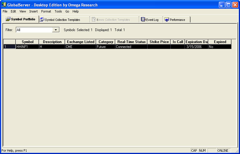This screenshot has height=154, width=240.
Task: Open the View menu
Action: coord(23,11)
